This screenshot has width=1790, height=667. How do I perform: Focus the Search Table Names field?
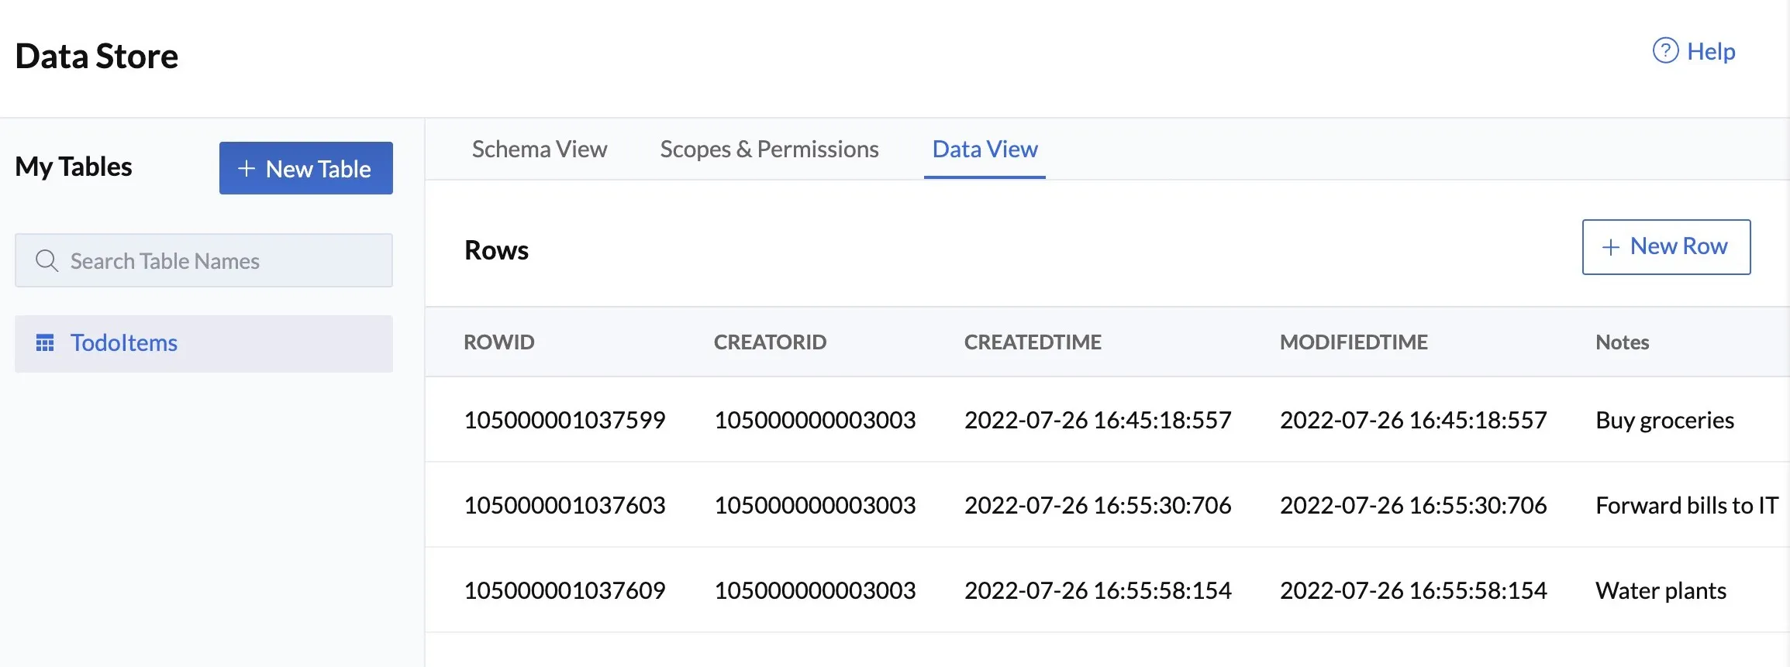point(204,260)
